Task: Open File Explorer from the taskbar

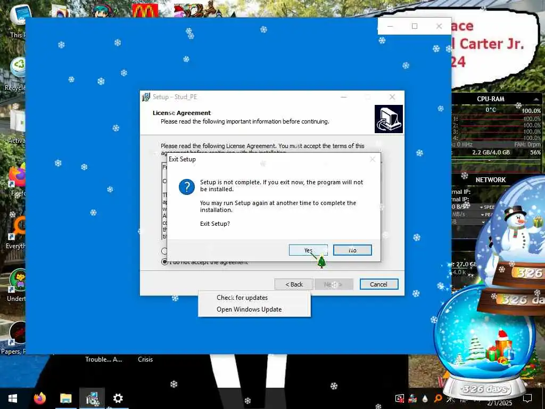Action: [65, 398]
